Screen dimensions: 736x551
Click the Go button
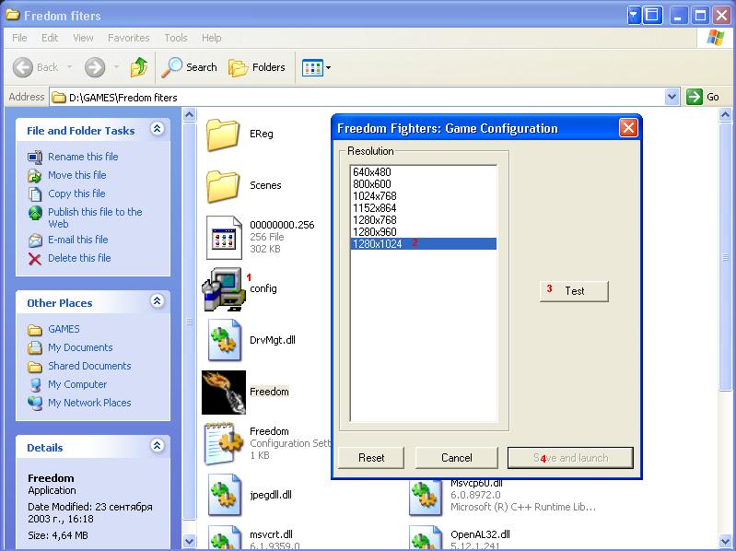(x=703, y=97)
